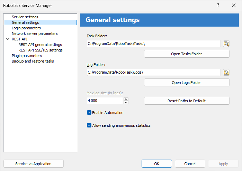Confirm settings with OK button
The image size is (242, 171).
(x=156, y=164)
